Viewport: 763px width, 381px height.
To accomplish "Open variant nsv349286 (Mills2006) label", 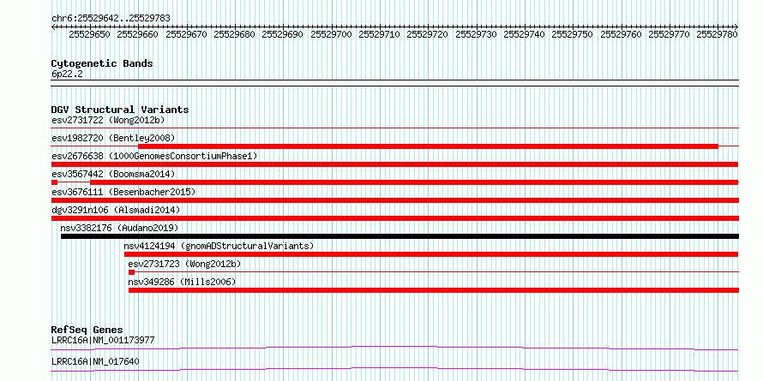I will tap(182, 282).
